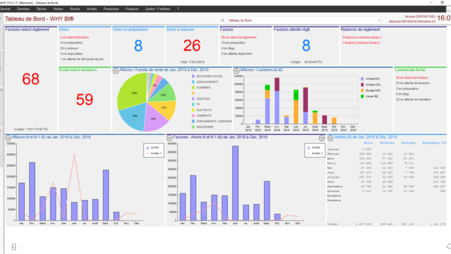The image size is (451, 254).
Task: Click the large 68 factures retard figure
Action: [x=31, y=79]
